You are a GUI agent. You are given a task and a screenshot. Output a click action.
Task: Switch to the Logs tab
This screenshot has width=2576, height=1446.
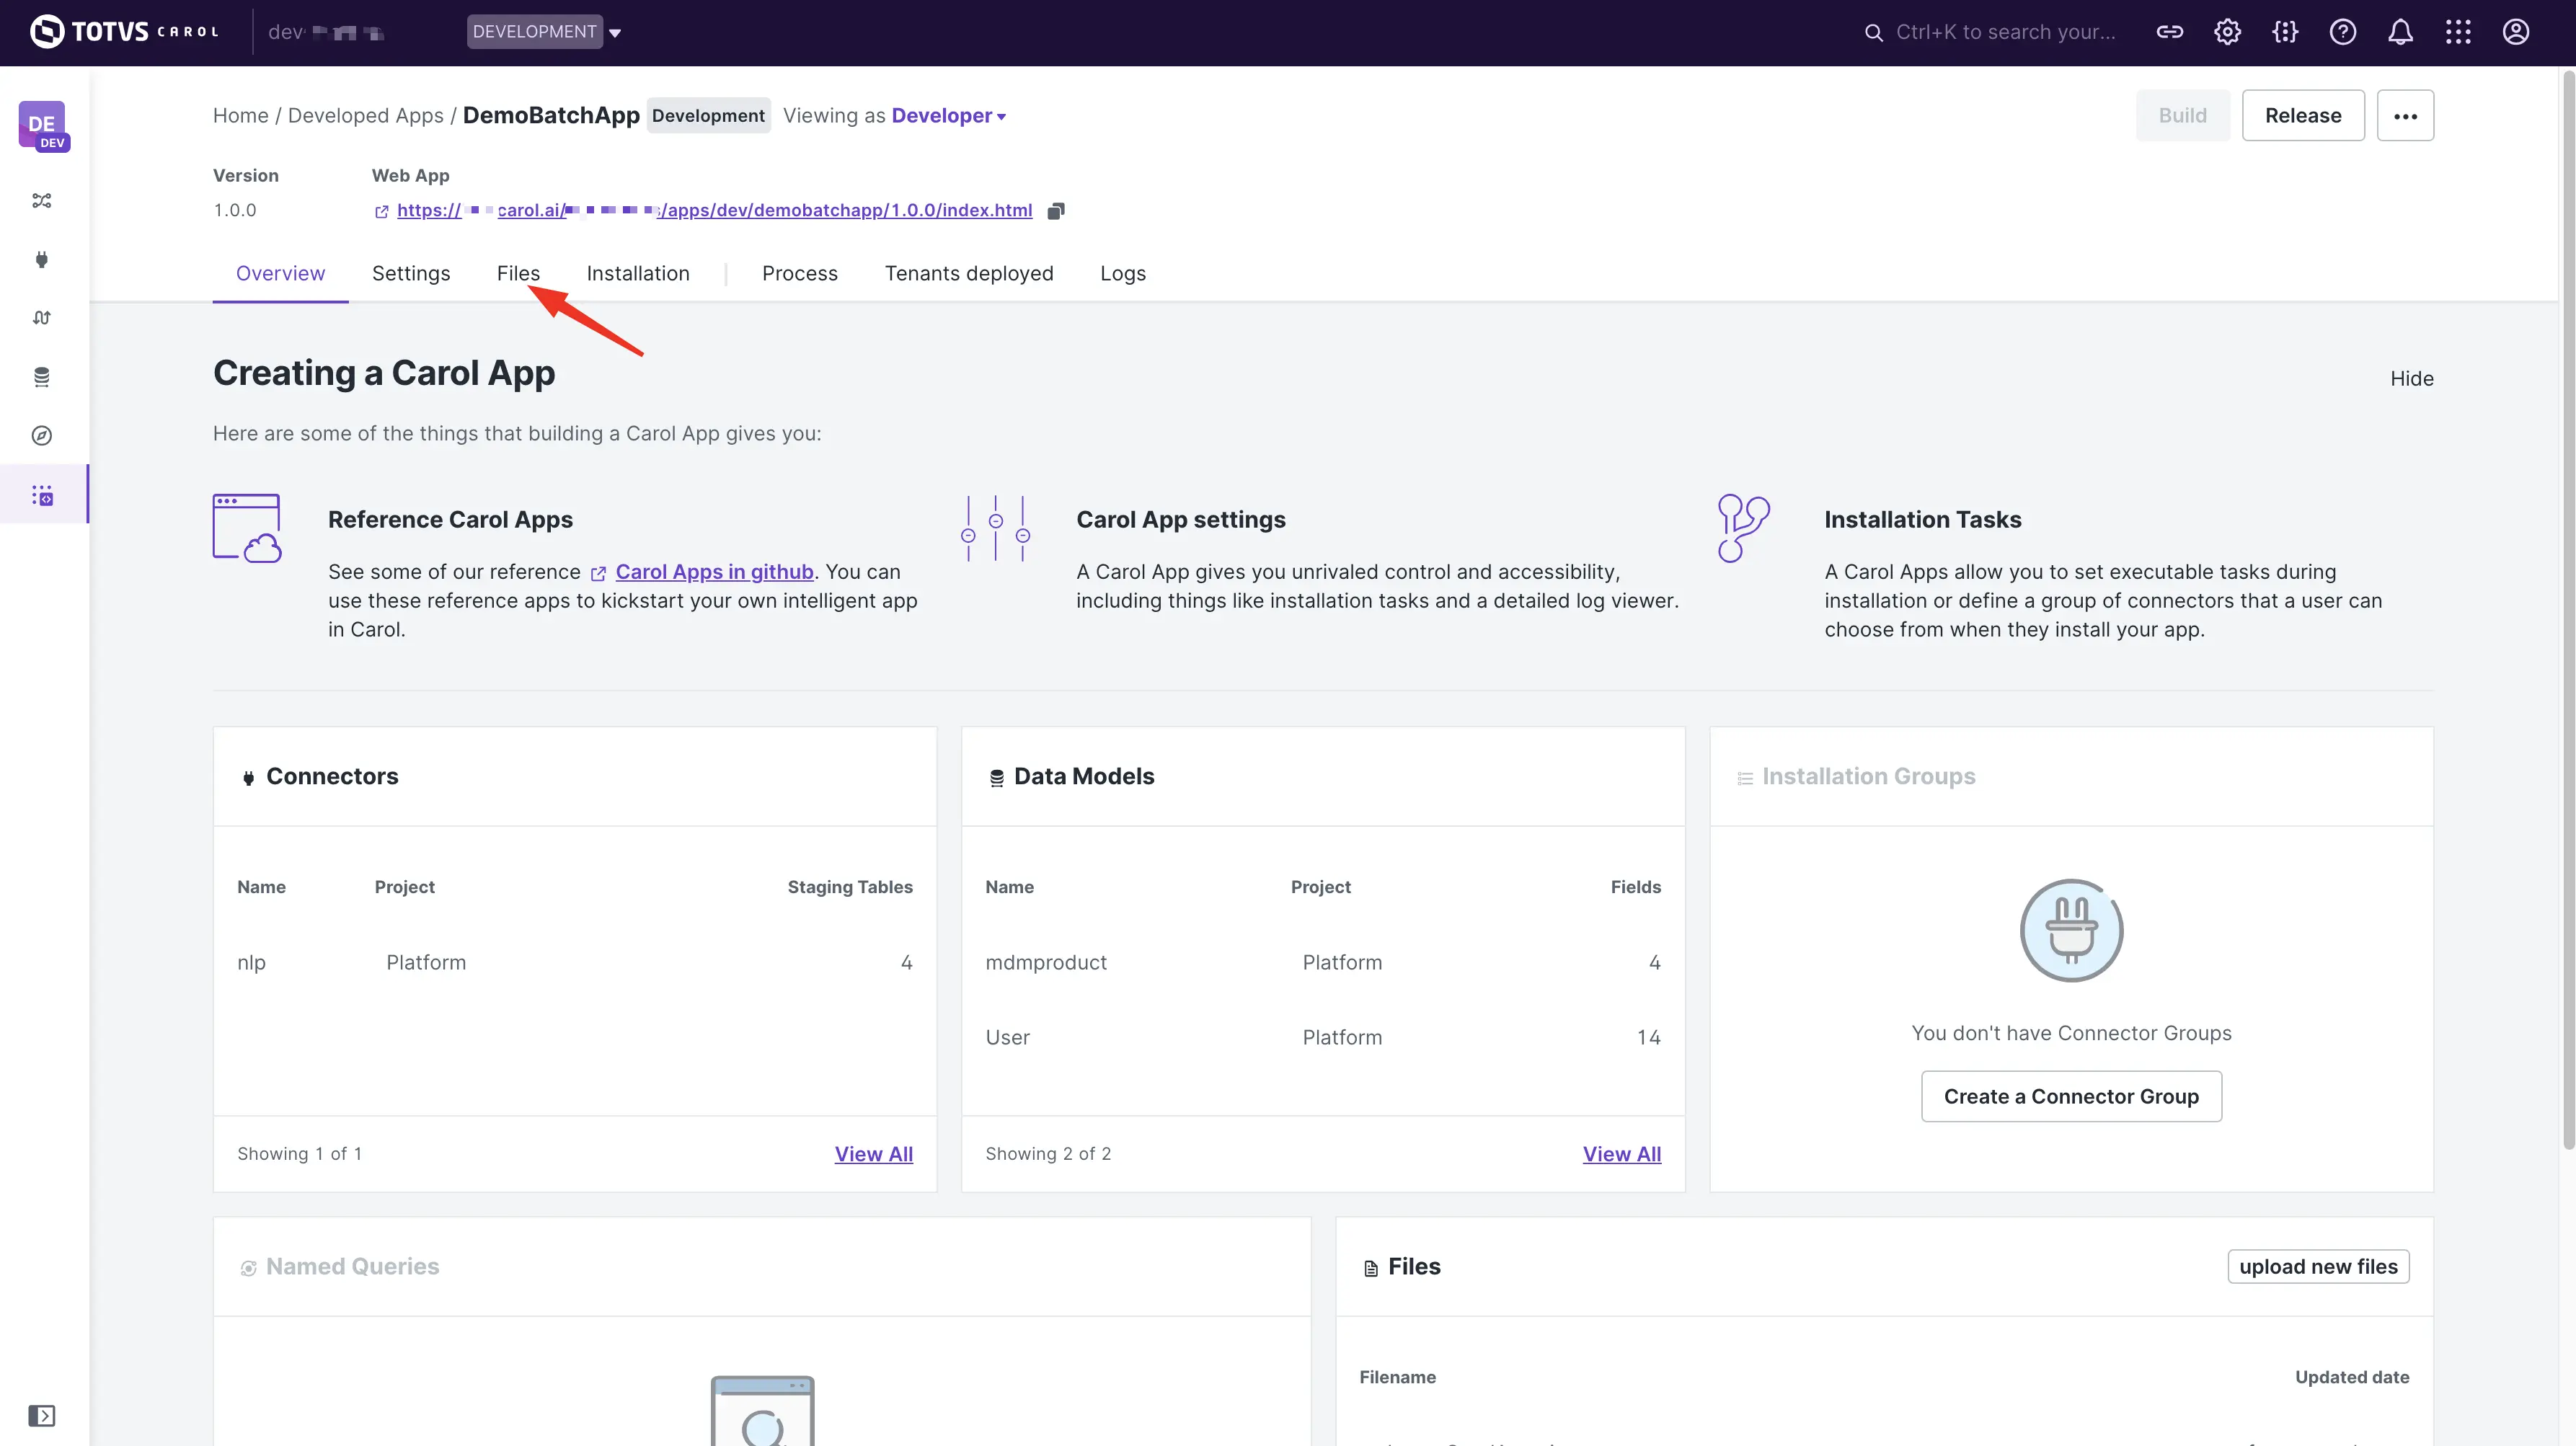pos(1123,273)
